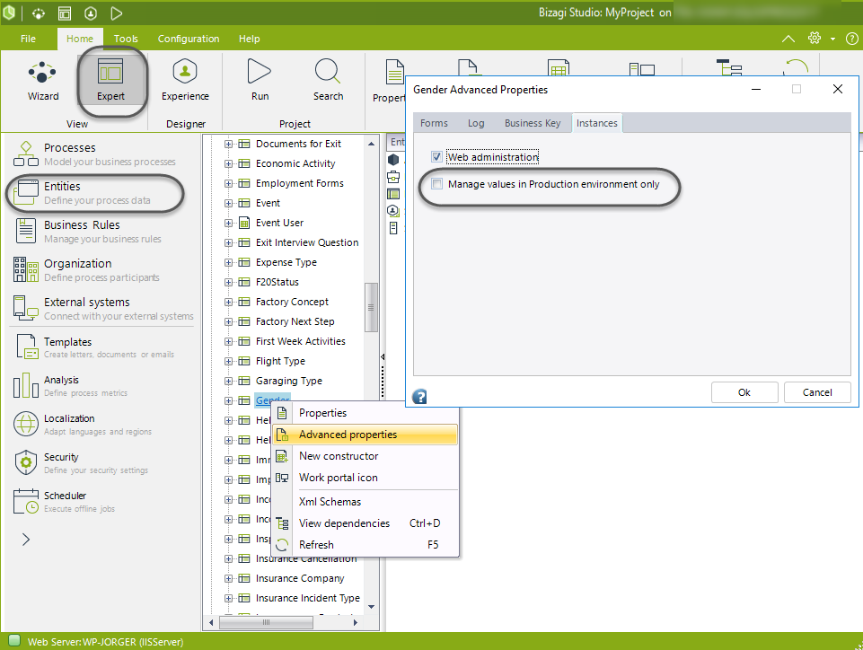
Task: Switch to the Forms tab
Action: coord(434,123)
